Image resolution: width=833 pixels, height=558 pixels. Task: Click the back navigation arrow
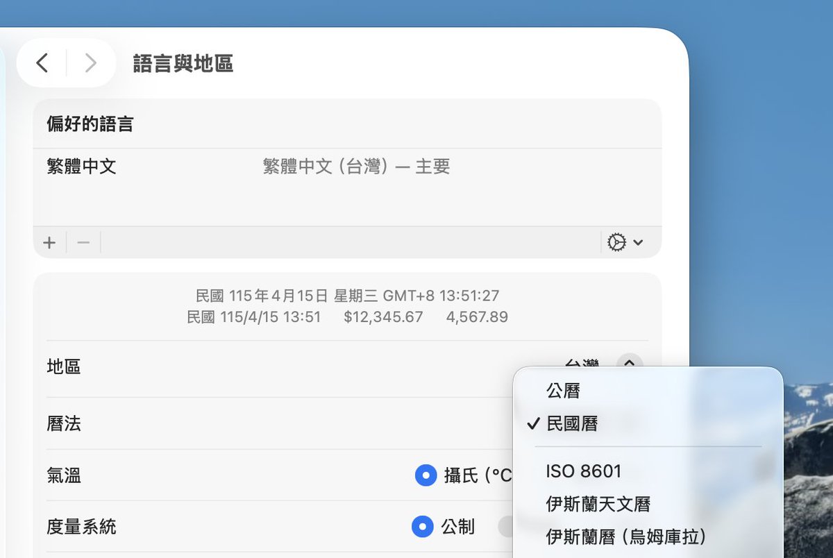click(40, 62)
